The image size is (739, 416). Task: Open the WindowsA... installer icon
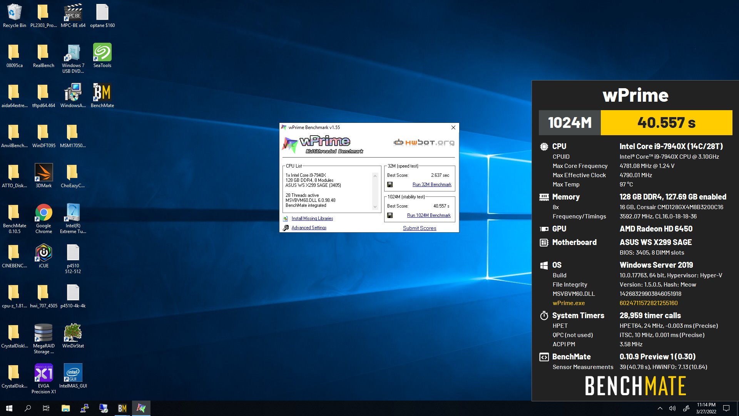coord(73,96)
